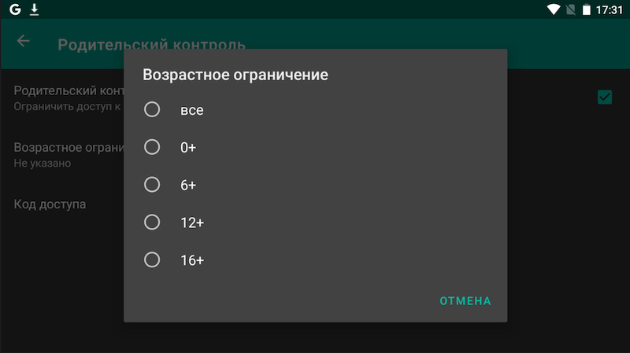
Task: Select the "16+" age limit option
Action: click(x=152, y=259)
